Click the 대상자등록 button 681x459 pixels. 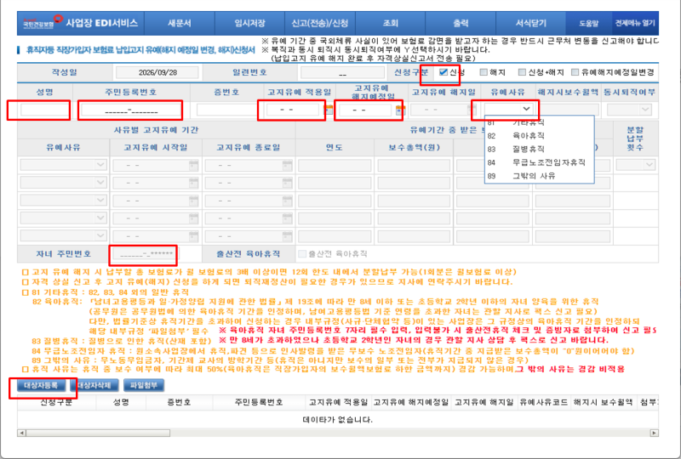coord(40,385)
